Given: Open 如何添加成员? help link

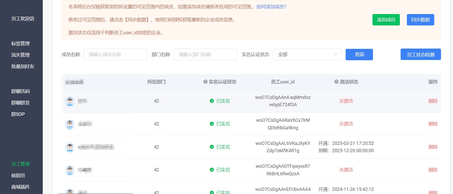Looking at the screenshot, I should tap(271, 7).
